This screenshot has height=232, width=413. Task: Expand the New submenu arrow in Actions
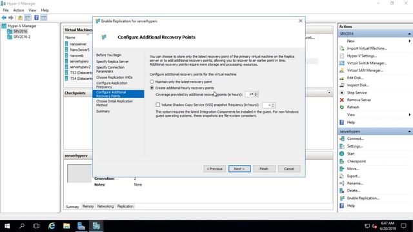coord(410,41)
